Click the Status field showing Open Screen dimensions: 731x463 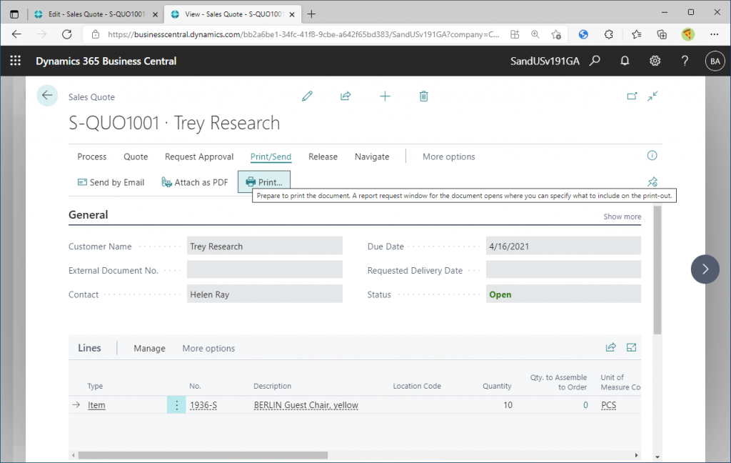click(x=563, y=294)
